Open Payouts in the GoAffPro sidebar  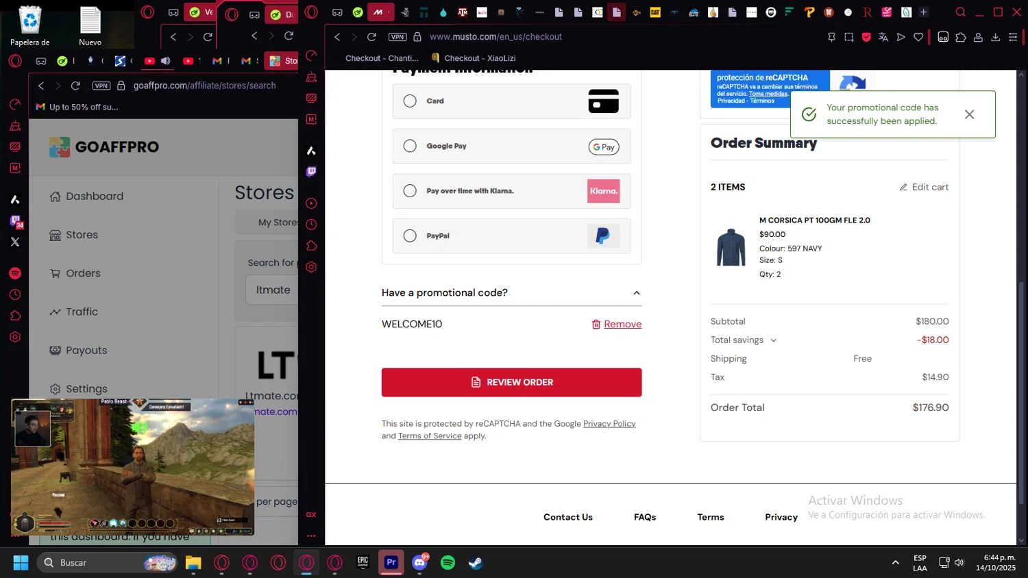point(78,350)
